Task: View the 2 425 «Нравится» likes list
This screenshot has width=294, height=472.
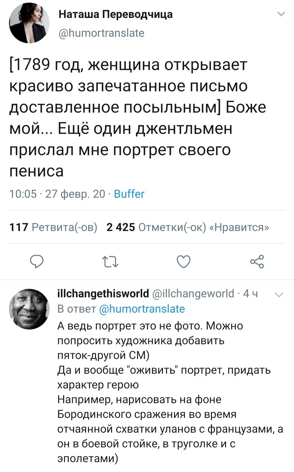Action: pyautogui.click(x=188, y=227)
